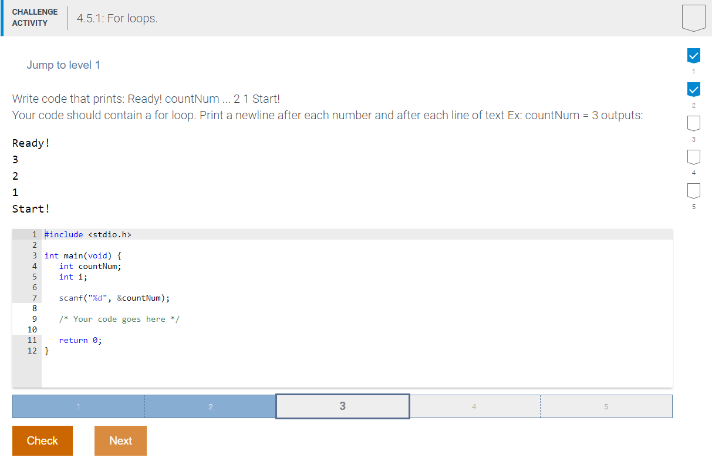Click the activity title 4.5.1 For loops
This screenshot has height=461, width=712.
coord(116,18)
